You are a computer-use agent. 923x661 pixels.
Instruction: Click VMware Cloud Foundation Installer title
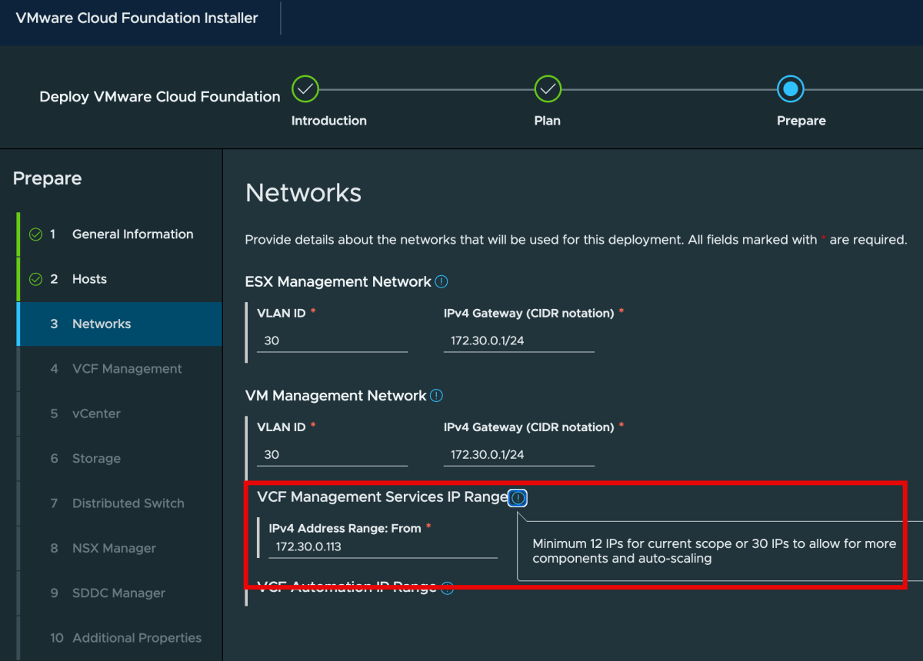click(137, 18)
